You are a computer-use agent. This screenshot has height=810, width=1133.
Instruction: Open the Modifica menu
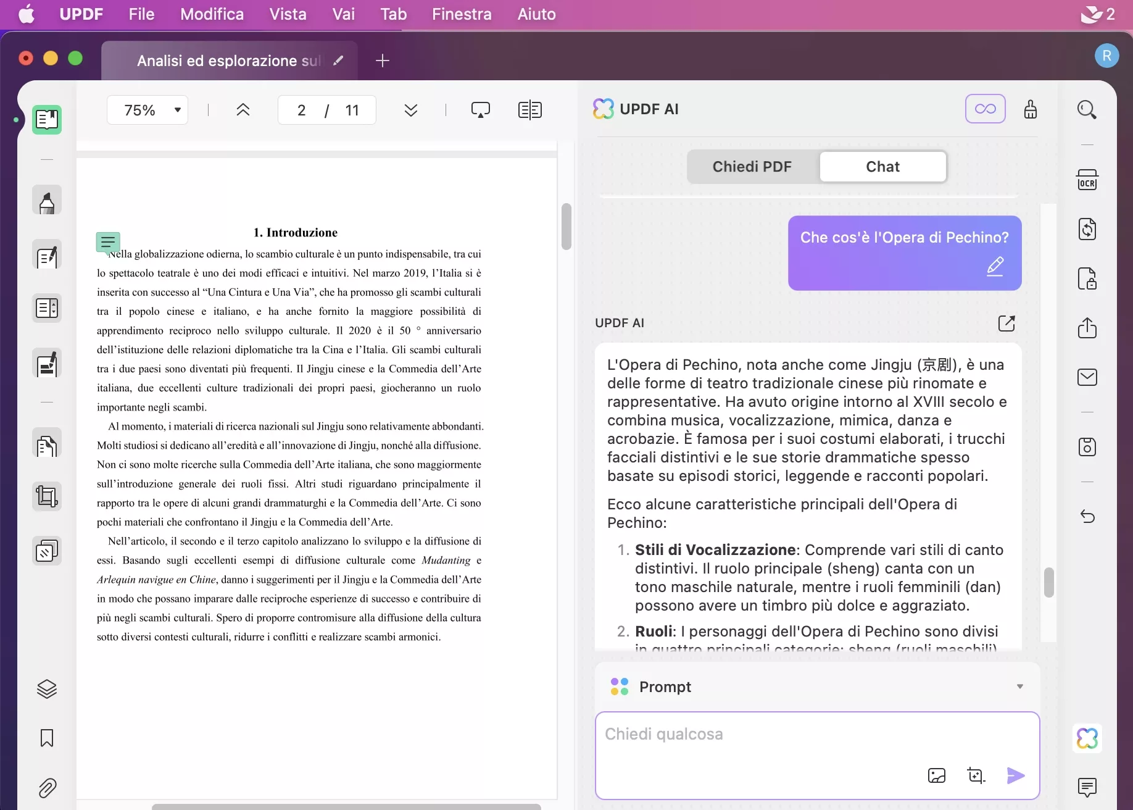pos(212,14)
